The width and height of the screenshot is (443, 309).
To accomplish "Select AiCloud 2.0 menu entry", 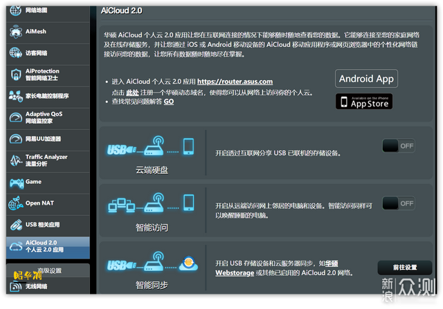I will pos(48,247).
